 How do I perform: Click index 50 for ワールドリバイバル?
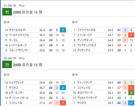point(51,35)
